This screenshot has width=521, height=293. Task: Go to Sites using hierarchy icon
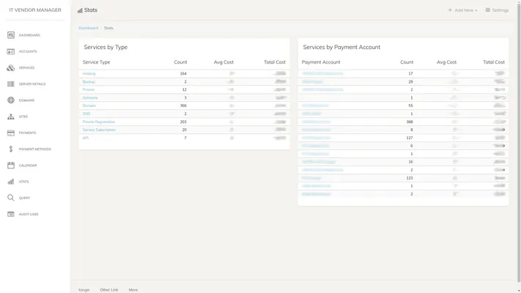11,116
